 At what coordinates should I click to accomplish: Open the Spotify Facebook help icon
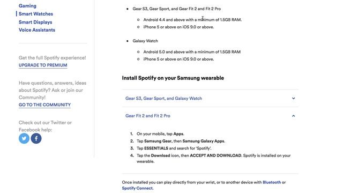(36, 138)
